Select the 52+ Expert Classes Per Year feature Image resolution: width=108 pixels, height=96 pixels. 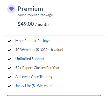coord(38,68)
